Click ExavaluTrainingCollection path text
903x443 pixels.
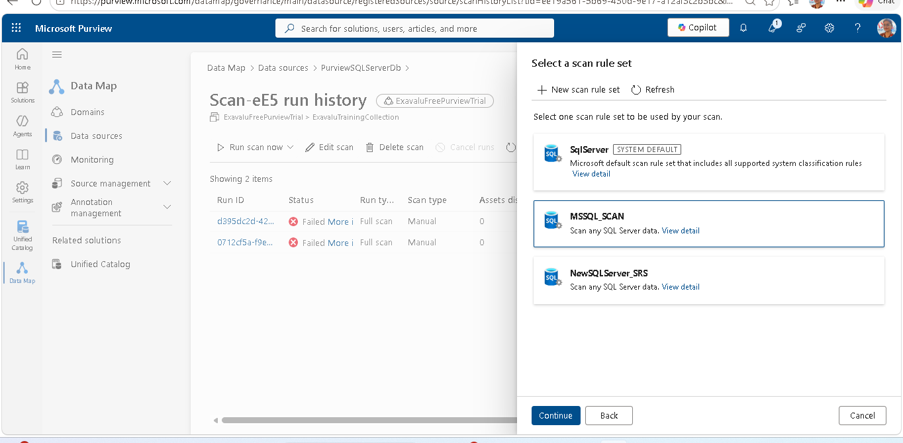pos(356,117)
